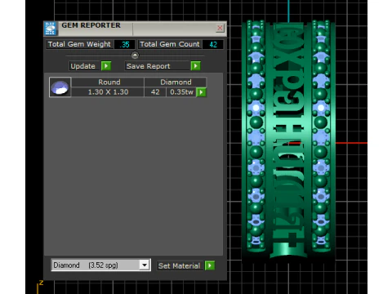Click the Save Report label
392x294 pixels.
(158, 66)
